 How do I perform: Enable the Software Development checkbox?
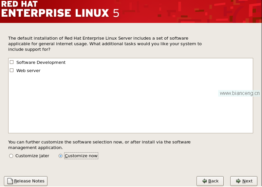point(11,62)
